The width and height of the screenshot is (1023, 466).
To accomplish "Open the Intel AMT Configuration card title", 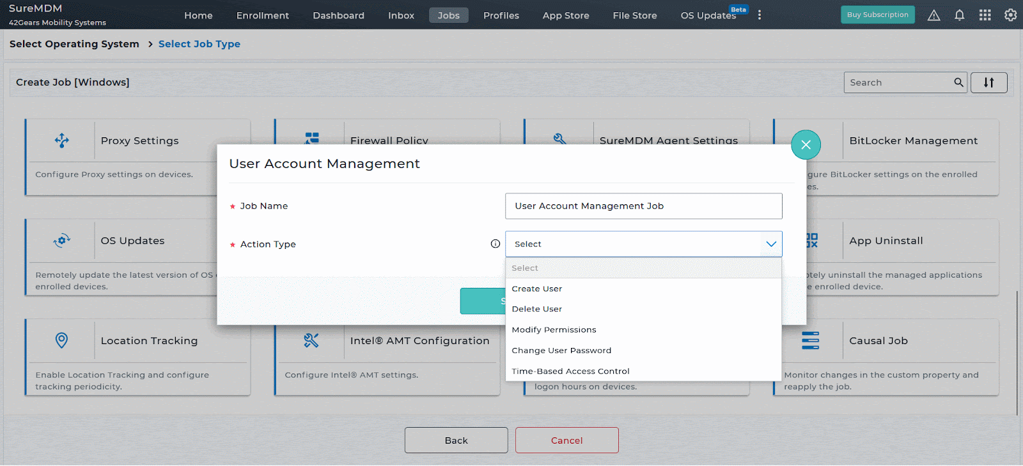I will [419, 341].
